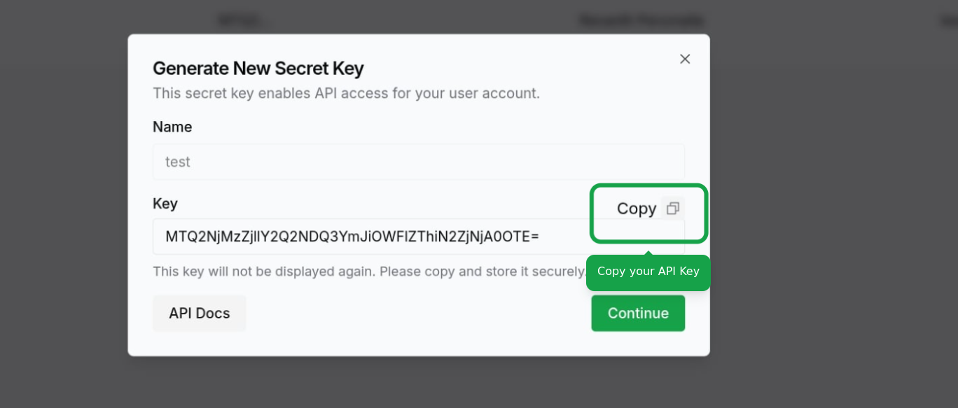Click the blurred center navigation item behind dialog
This screenshot has width=958, height=408.
click(641, 20)
